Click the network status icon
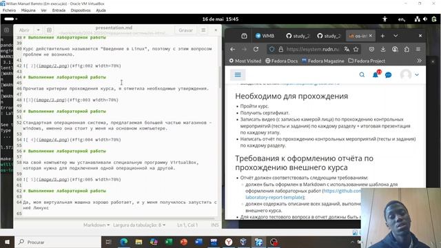 [418, 19]
